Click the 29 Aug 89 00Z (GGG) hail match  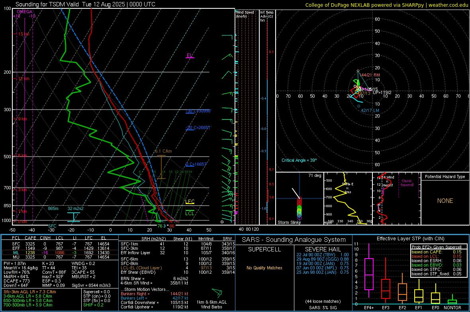(323, 259)
